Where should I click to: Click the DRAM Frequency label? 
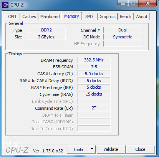57,60
